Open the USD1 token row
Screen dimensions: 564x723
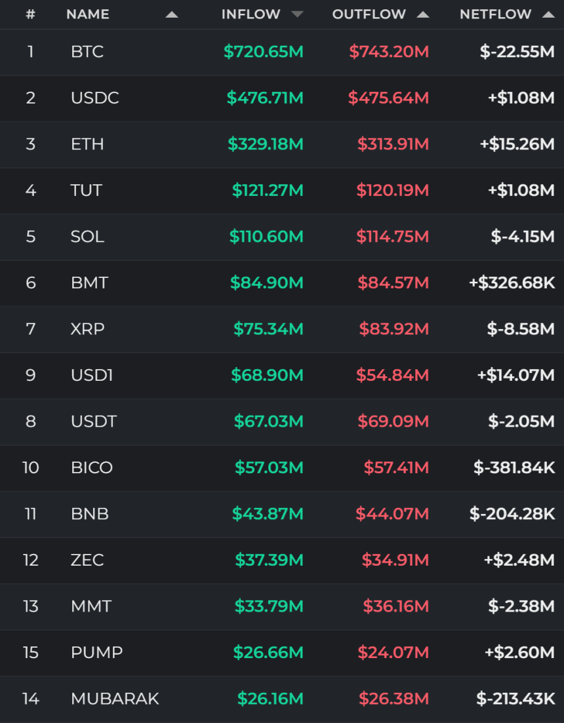coord(282,376)
